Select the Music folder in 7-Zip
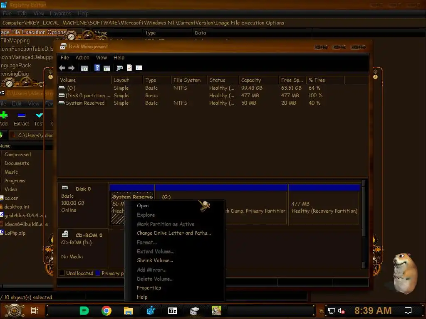 [11, 172]
